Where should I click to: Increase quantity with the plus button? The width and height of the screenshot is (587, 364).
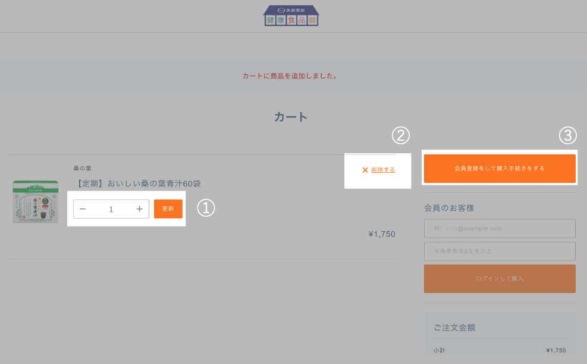point(140,209)
